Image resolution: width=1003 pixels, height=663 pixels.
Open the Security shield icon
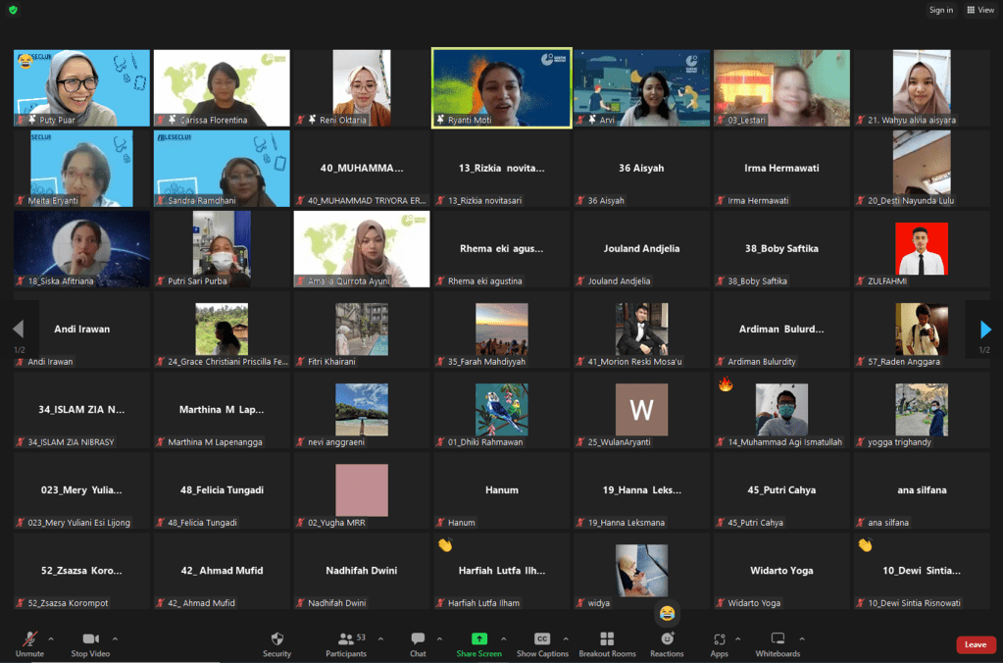click(276, 639)
